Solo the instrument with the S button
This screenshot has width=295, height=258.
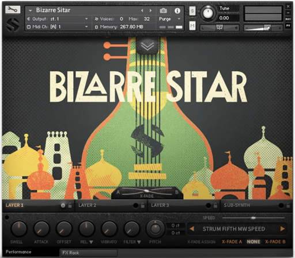coord(192,11)
